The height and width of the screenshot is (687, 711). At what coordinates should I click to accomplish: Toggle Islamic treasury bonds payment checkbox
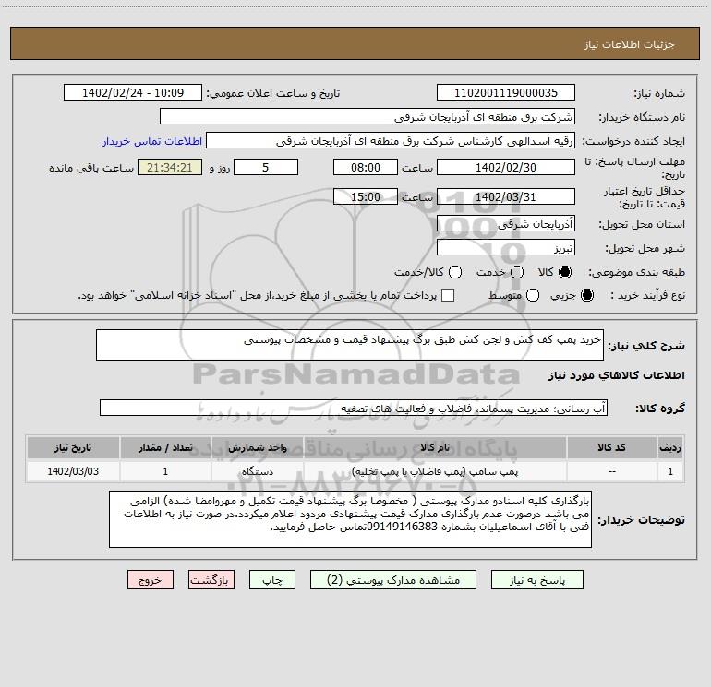(448, 295)
